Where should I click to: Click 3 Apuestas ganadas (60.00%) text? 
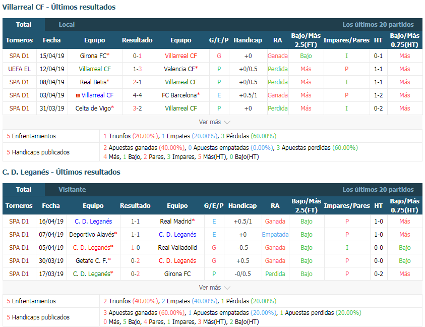tap(144, 312)
